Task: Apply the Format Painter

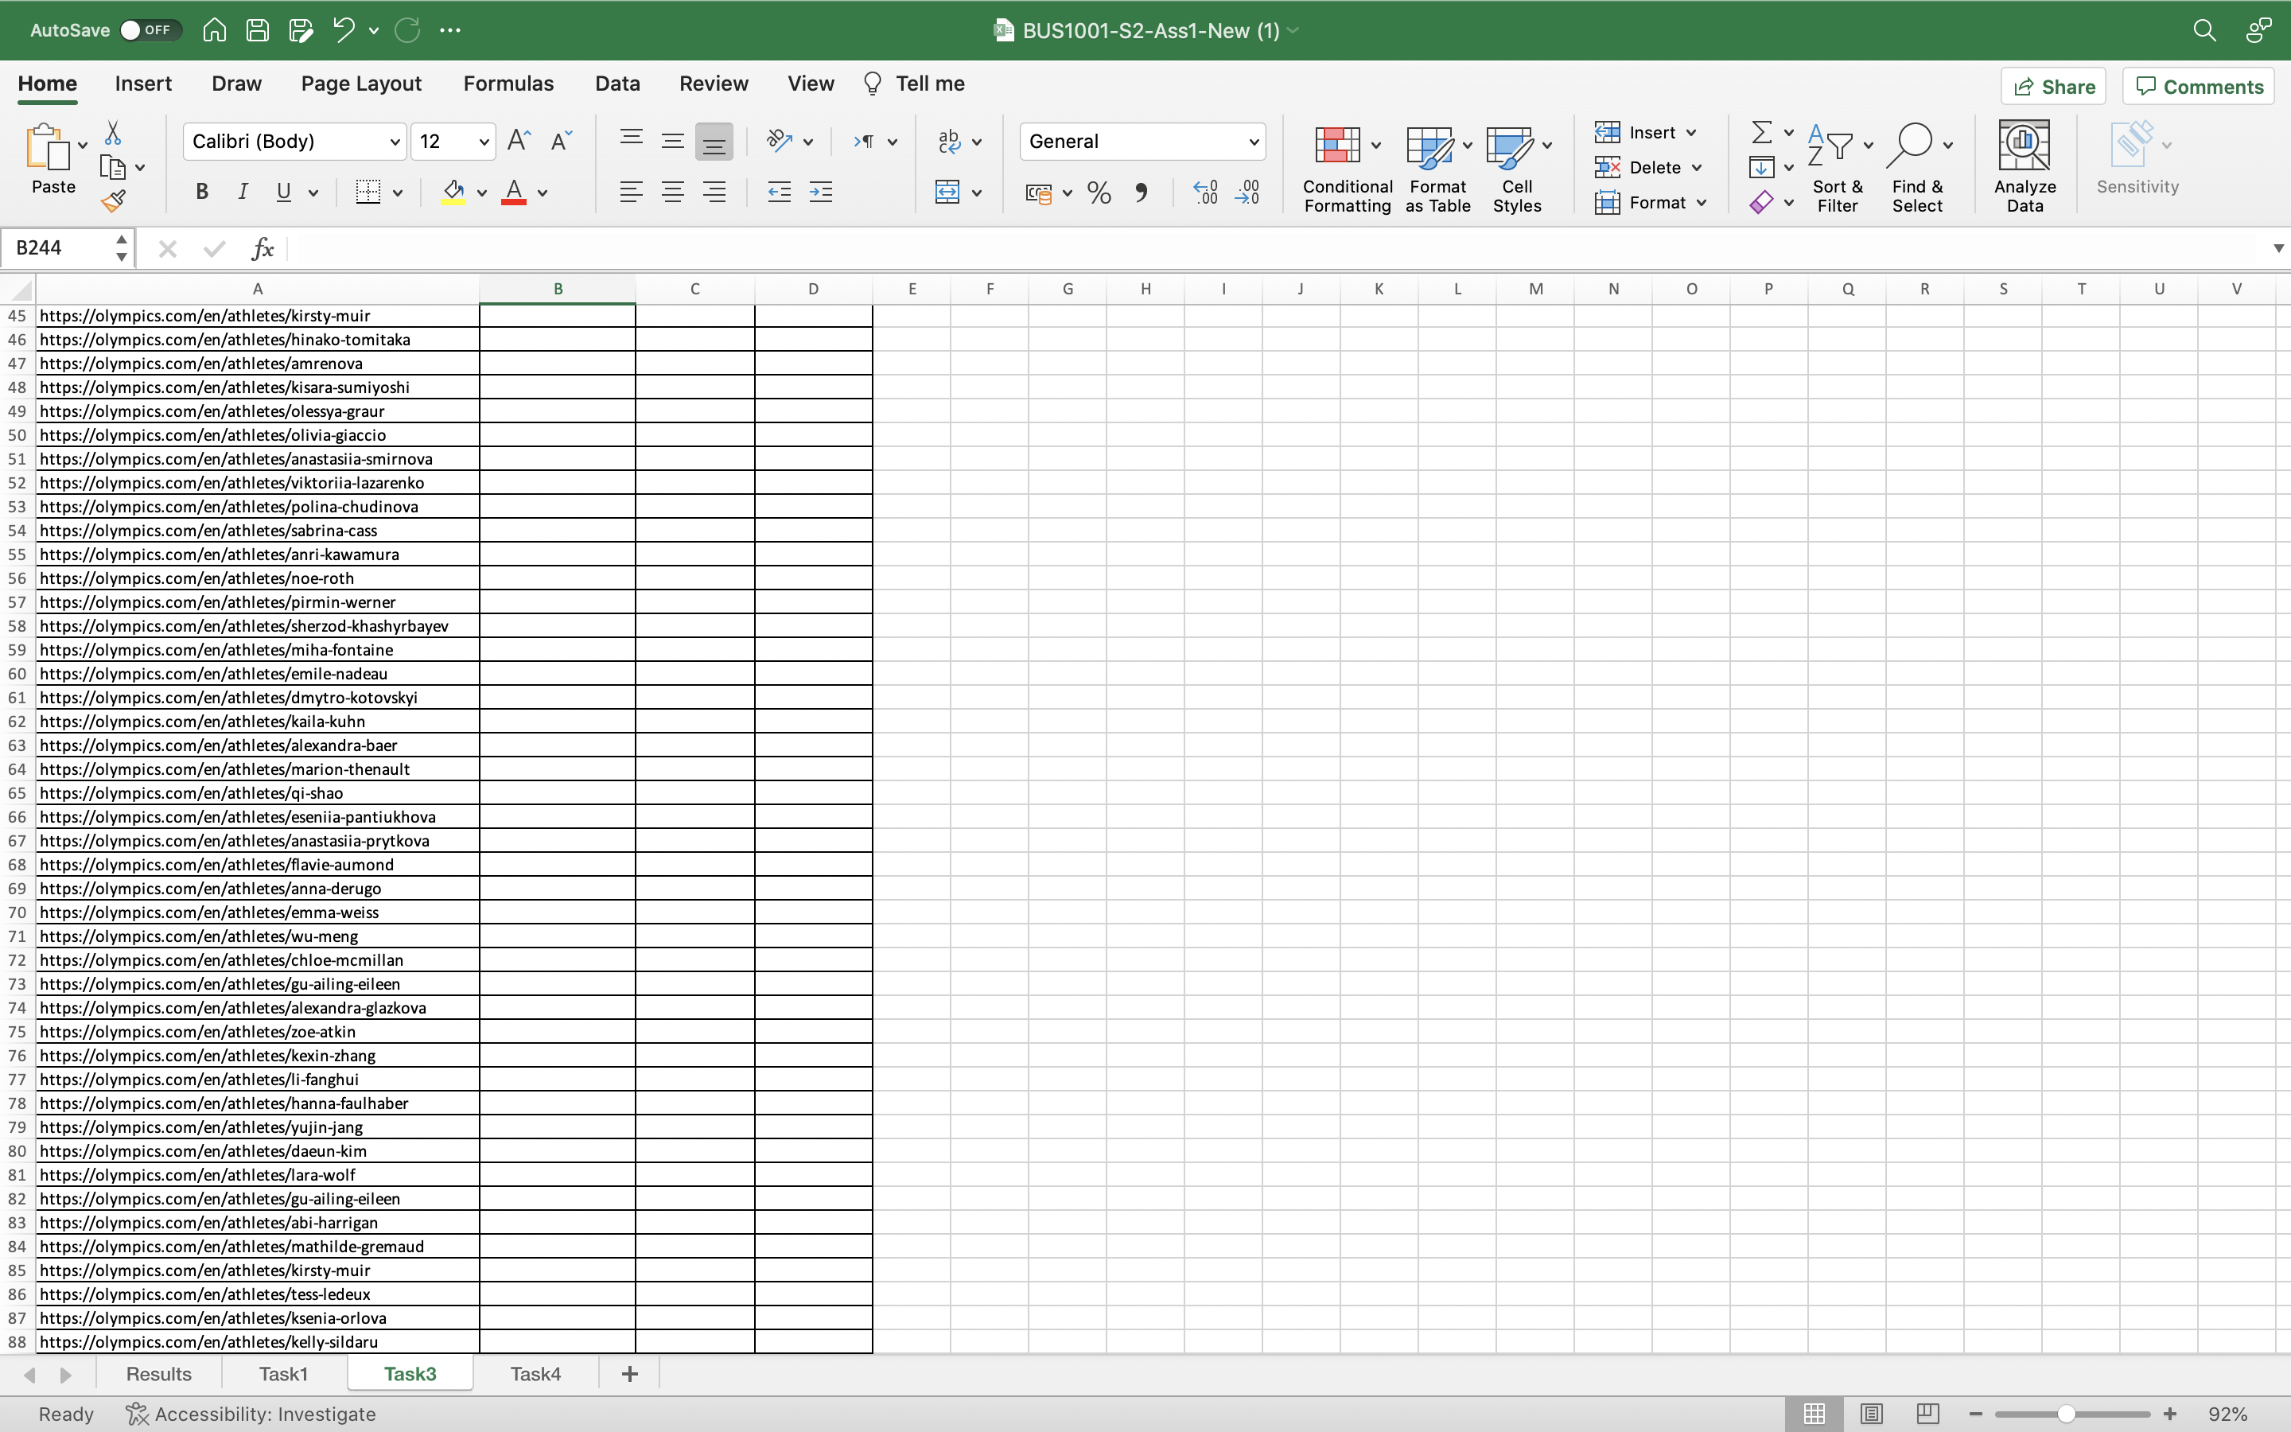Action: pos(114,200)
